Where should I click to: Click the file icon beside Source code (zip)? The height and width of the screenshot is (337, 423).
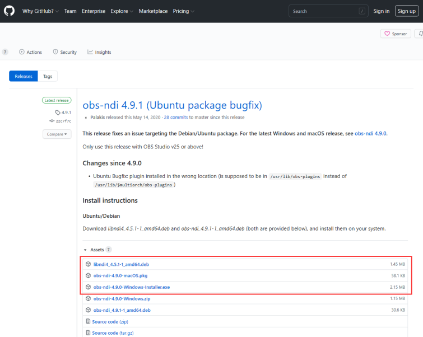click(88, 322)
